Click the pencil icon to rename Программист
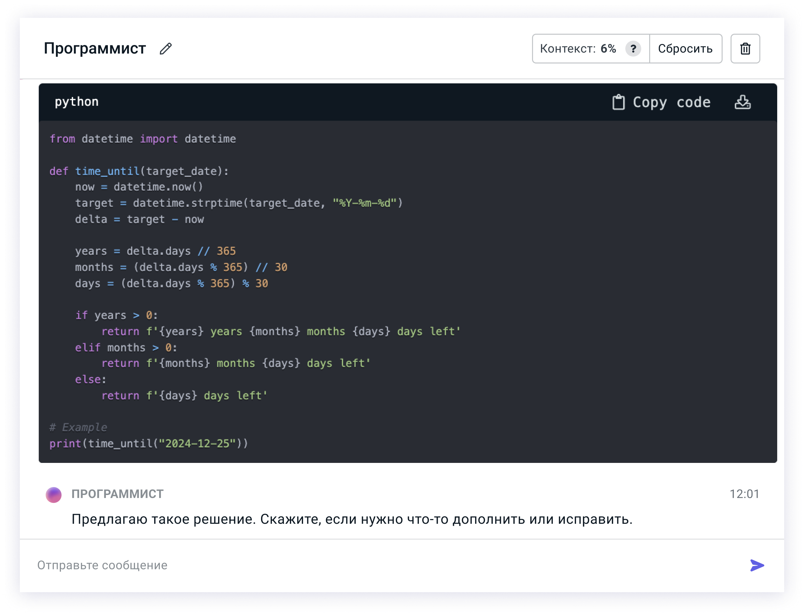This screenshot has width=804, height=614. pyautogui.click(x=166, y=49)
